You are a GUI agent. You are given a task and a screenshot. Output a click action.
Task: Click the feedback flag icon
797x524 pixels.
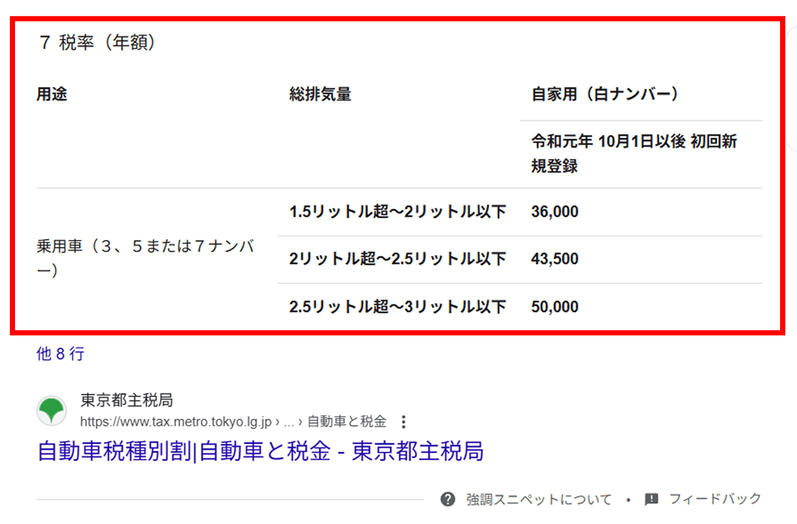(651, 499)
